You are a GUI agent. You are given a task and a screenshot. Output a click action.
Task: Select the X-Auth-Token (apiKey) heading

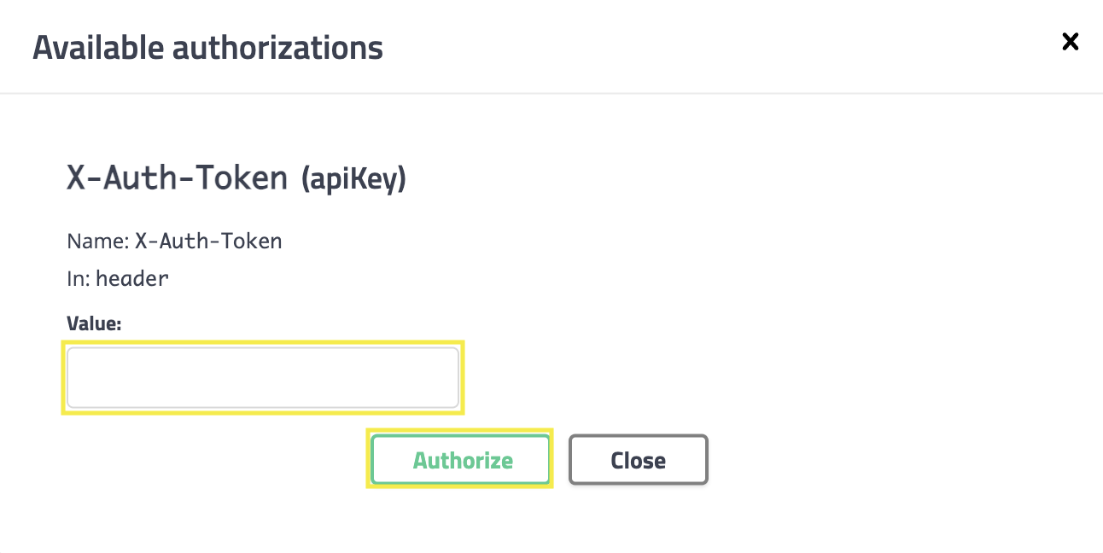tap(236, 178)
